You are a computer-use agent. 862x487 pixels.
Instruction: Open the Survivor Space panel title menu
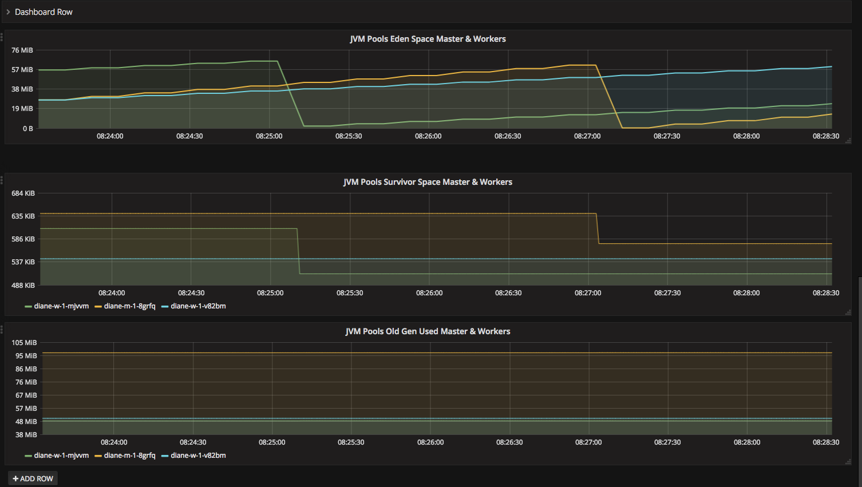coord(428,182)
